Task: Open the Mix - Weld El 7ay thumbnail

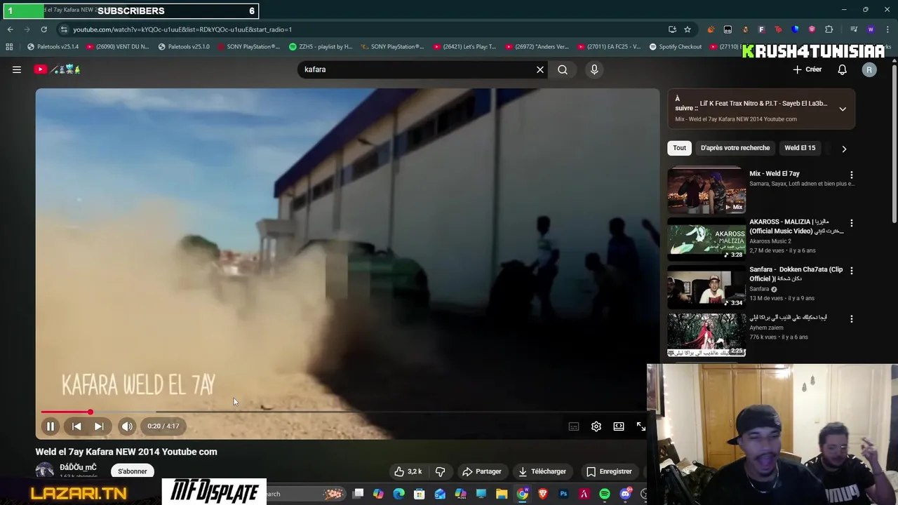Action: pyautogui.click(x=706, y=190)
